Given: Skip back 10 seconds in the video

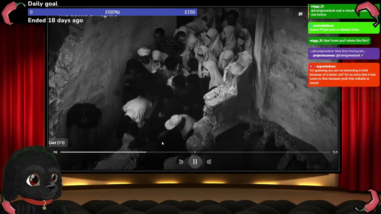Looking at the screenshot, I should [x=181, y=162].
